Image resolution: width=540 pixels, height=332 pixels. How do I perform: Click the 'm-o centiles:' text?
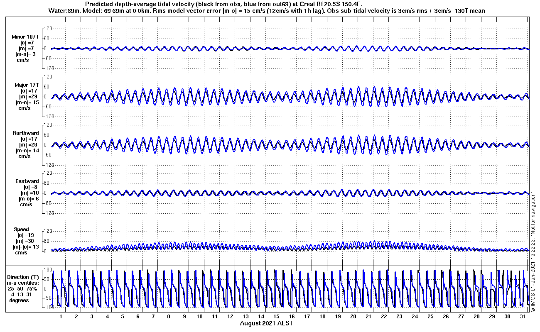(24, 283)
